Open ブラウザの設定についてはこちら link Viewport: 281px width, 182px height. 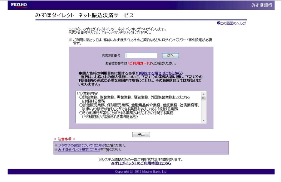coord(81,145)
